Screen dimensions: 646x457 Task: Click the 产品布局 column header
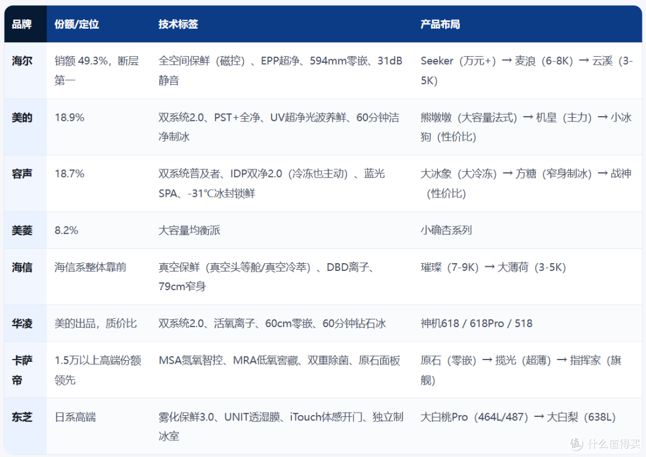click(x=527, y=24)
